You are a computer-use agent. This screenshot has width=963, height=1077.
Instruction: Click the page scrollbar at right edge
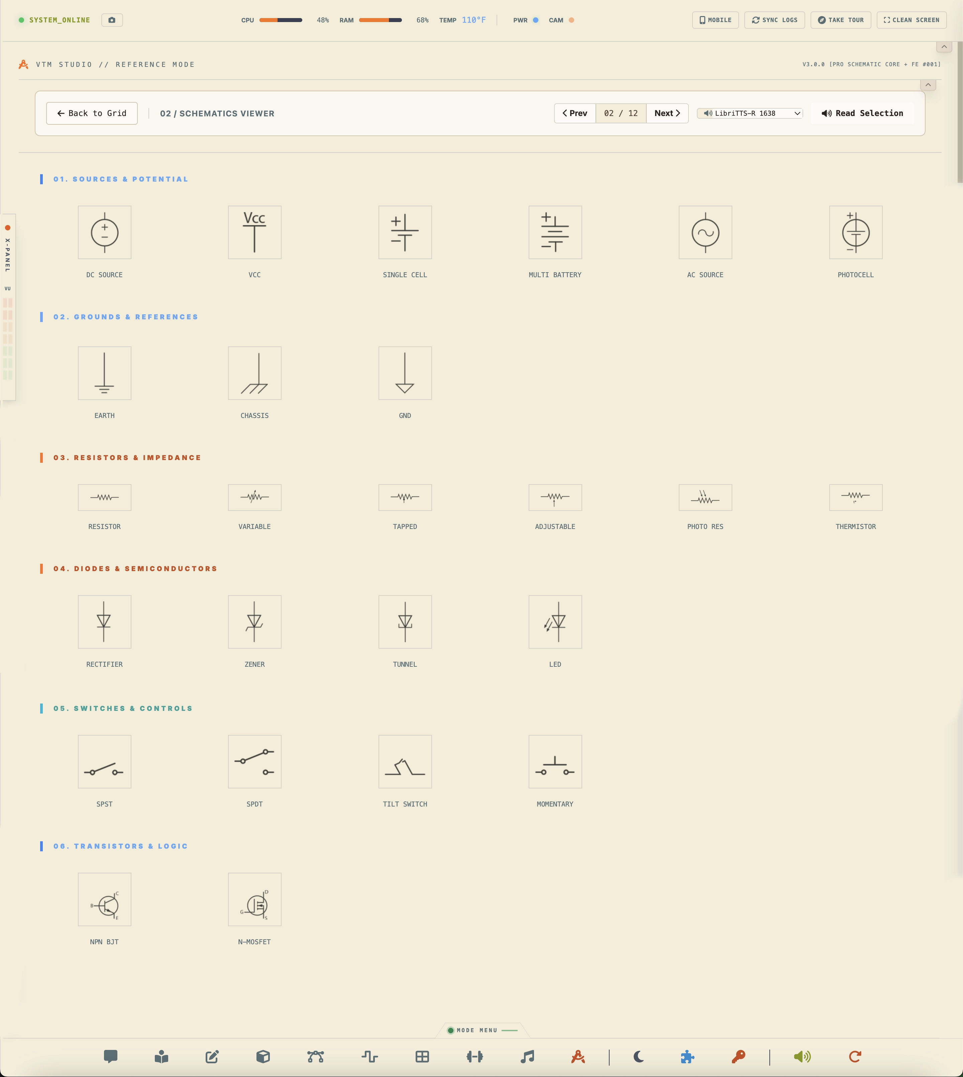point(960,112)
